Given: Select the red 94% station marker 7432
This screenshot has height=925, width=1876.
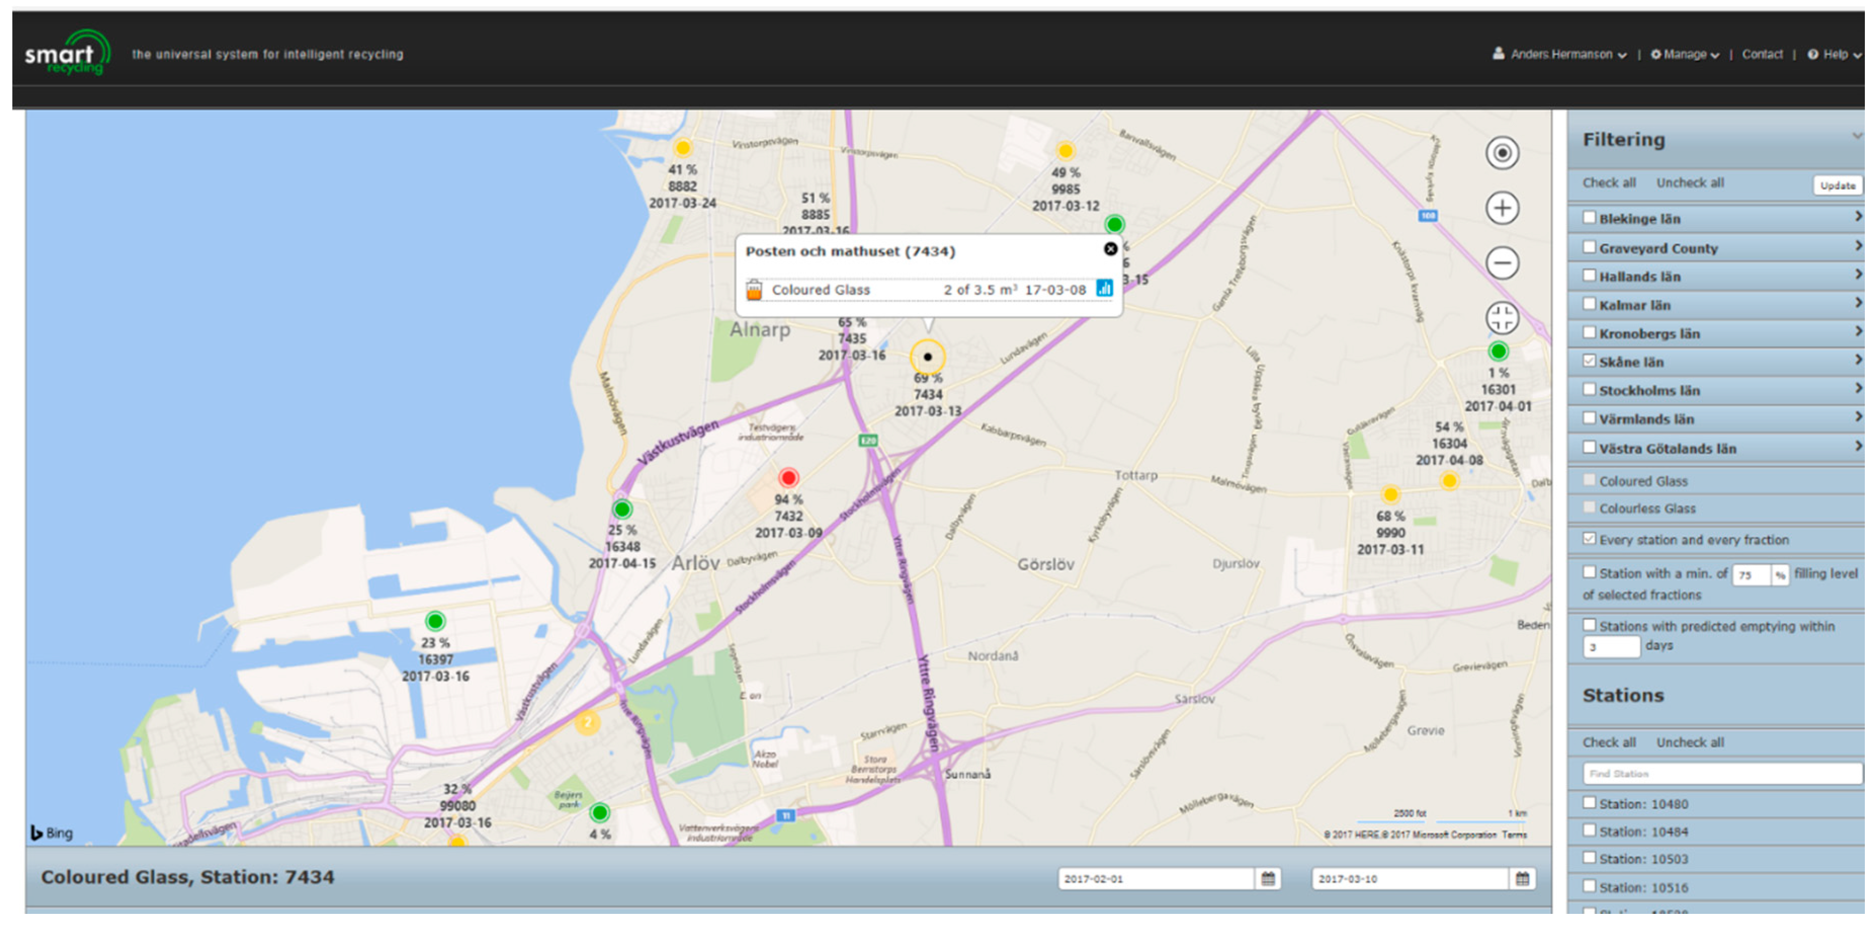Looking at the screenshot, I should [x=788, y=478].
